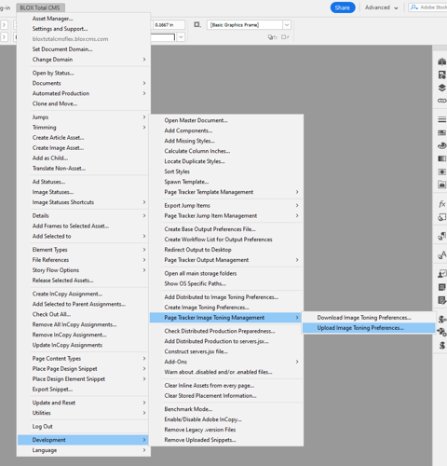This screenshot has height=466, width=447.
Task: Select Settings and Support
Action: coord(84,29)
